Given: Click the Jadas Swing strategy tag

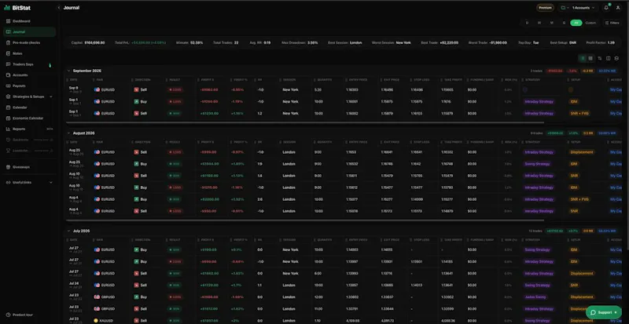Looking at the screenshot, I should pos(537,297).
